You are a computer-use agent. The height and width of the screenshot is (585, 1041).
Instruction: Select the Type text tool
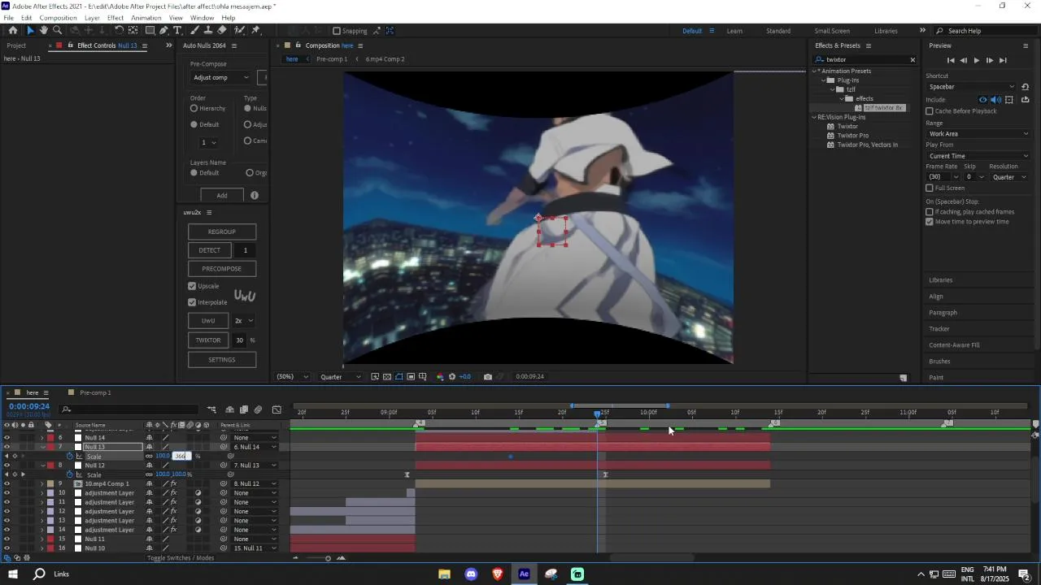[x=179, y=30]
